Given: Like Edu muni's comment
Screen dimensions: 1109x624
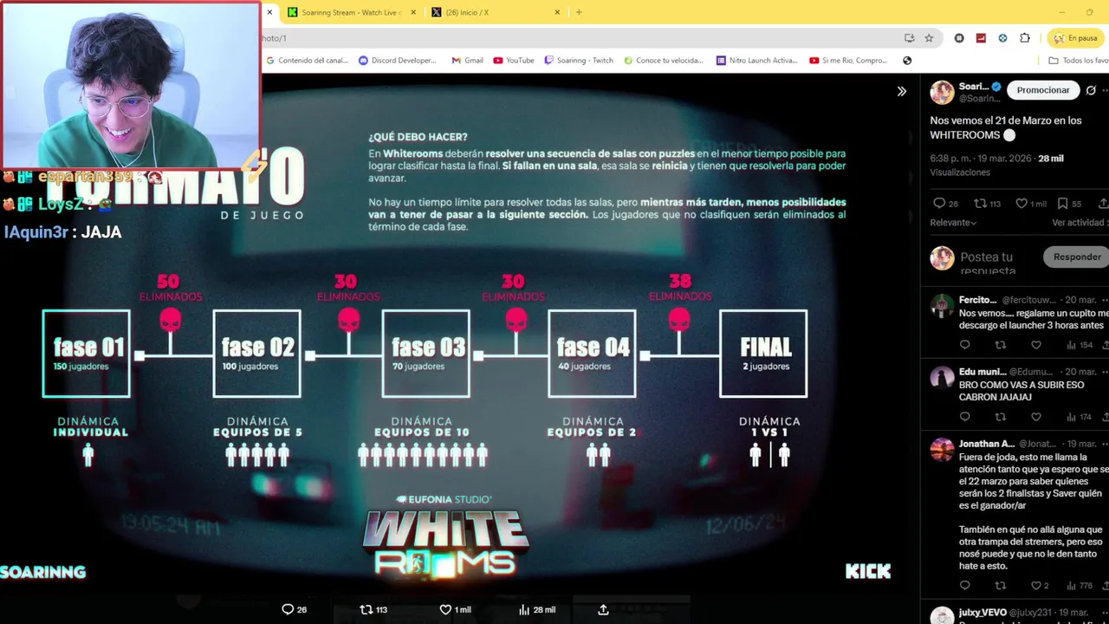Looking at the screenshot, I should [x=1035, y=417].
